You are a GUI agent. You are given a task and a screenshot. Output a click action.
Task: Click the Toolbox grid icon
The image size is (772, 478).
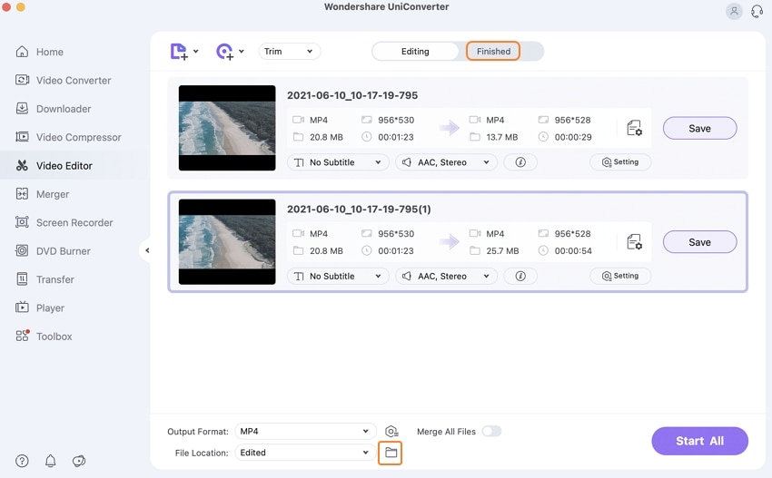[22, 336]
